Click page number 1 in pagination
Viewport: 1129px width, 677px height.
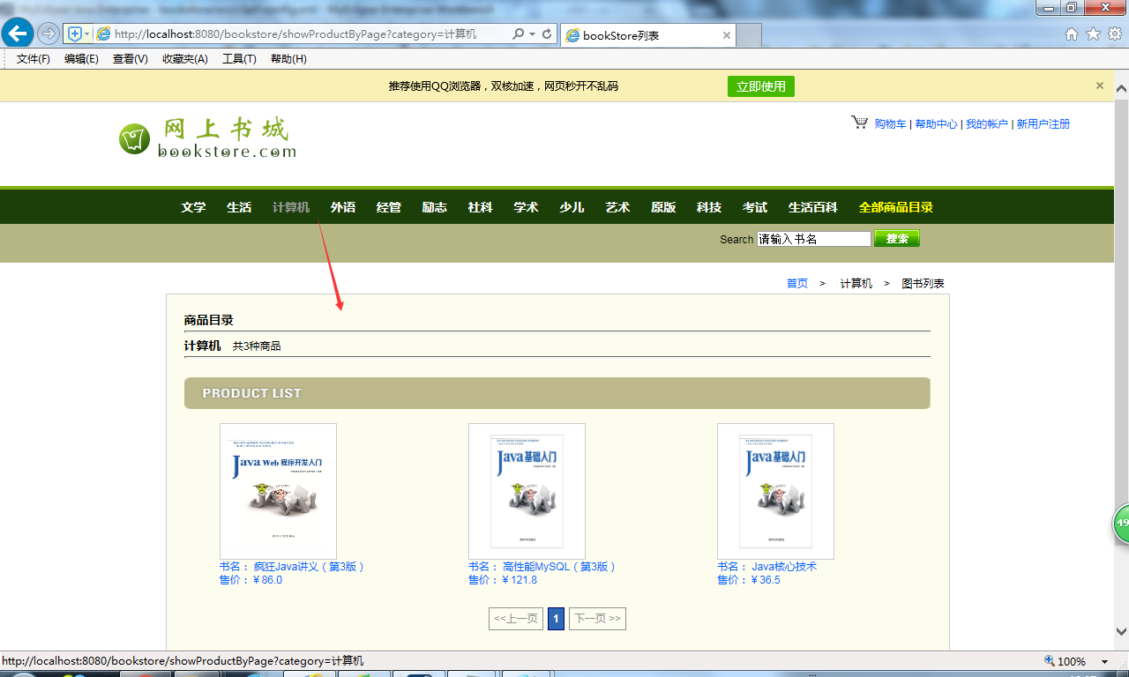556,618
